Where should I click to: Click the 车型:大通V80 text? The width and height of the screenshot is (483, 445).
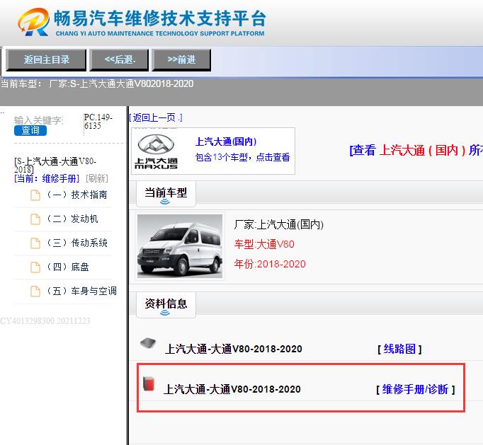click(x=264, y=244)
